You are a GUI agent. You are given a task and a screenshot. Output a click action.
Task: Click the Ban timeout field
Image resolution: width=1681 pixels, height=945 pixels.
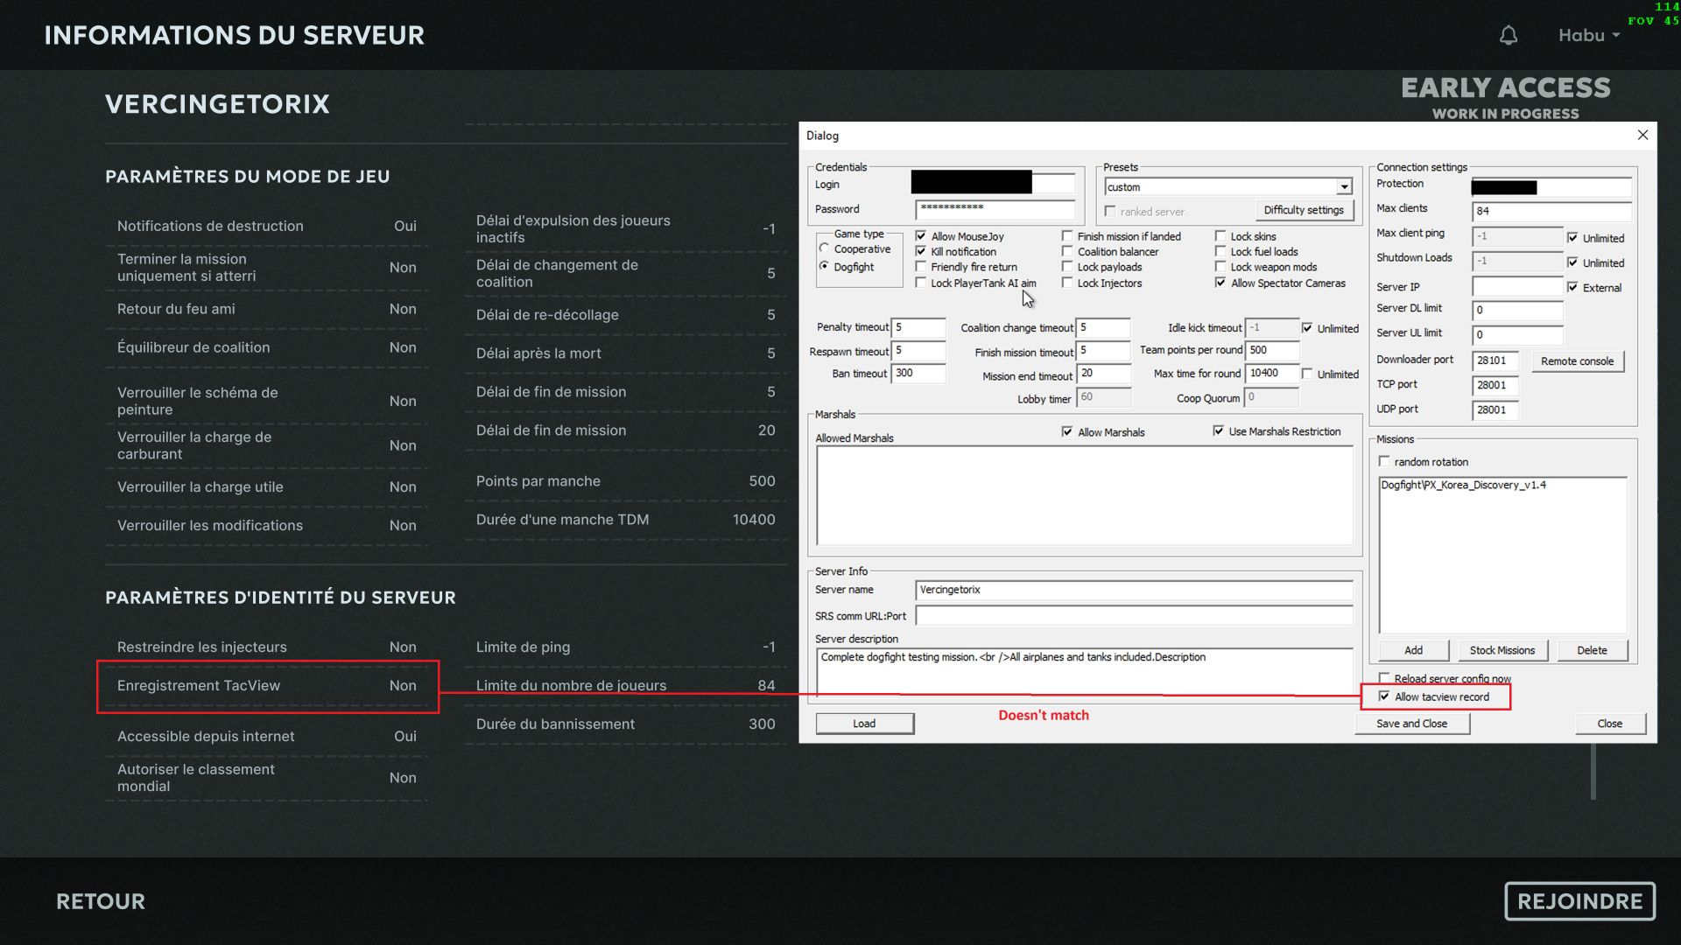pyautogui.click(x=918, y=374)
